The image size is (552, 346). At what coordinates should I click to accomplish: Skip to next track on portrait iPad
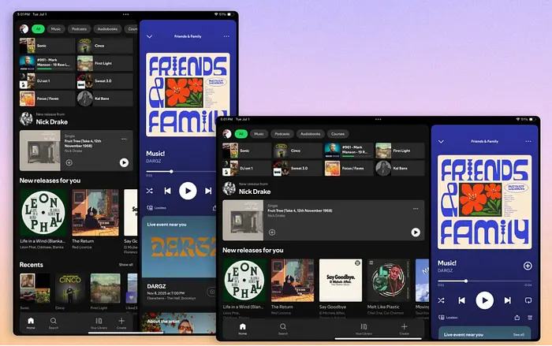tap(208, 191)
